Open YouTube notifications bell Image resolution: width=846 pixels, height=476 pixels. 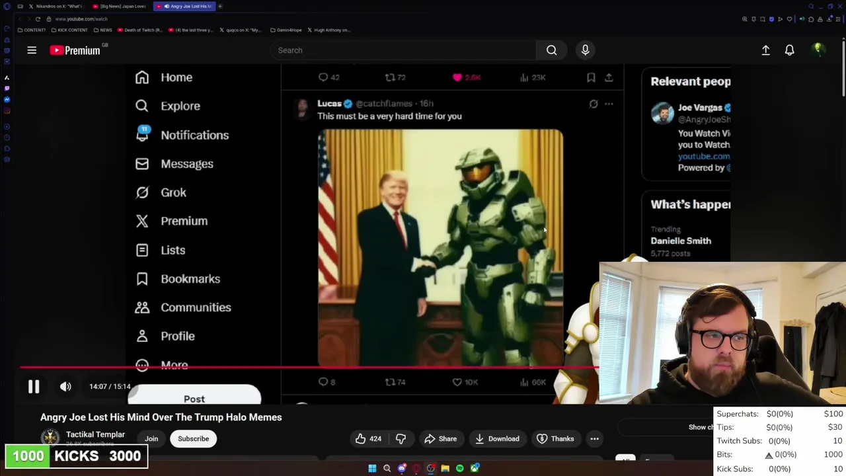pyautogui.click(x=789, y=50)
